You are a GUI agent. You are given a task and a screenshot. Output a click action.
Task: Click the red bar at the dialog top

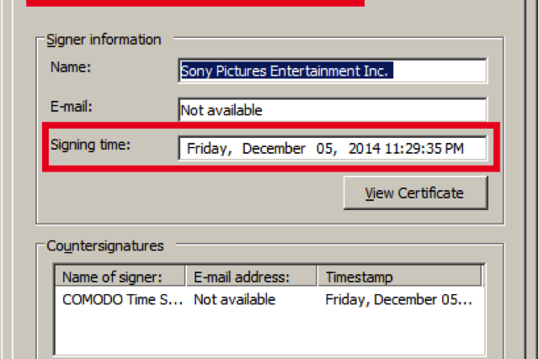tap(195, 3)
